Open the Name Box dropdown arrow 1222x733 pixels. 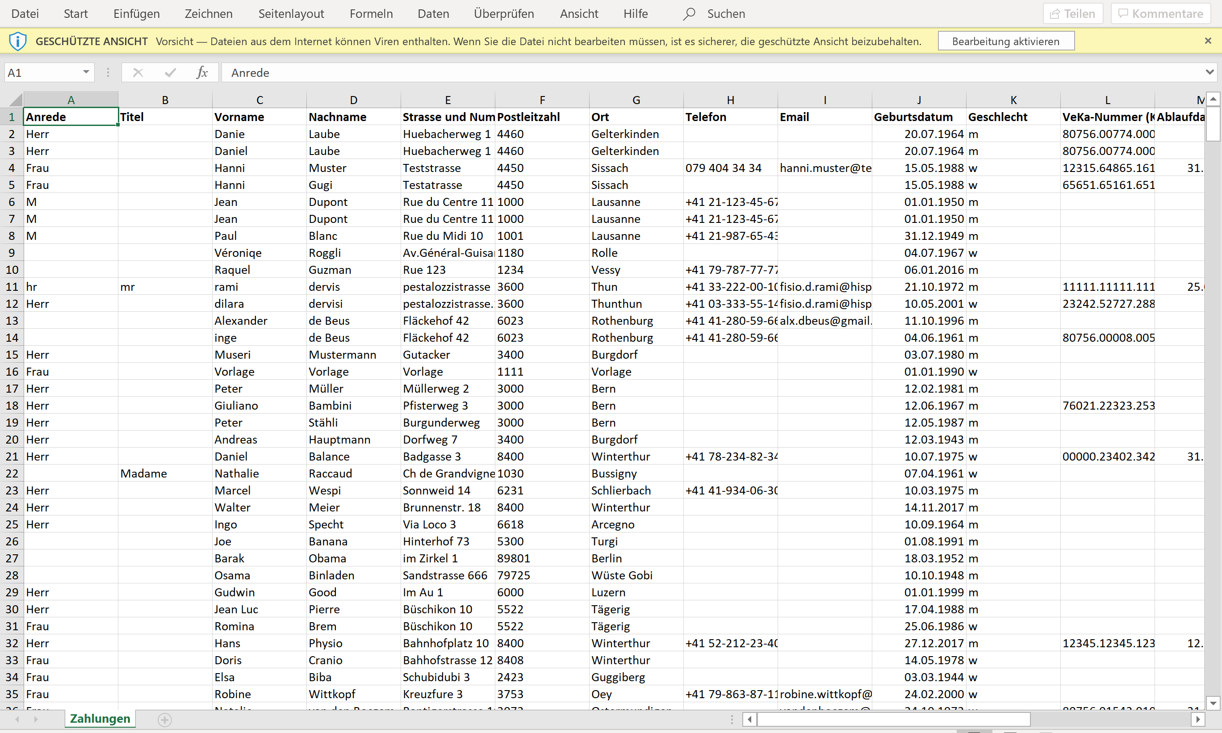[86, 73]
